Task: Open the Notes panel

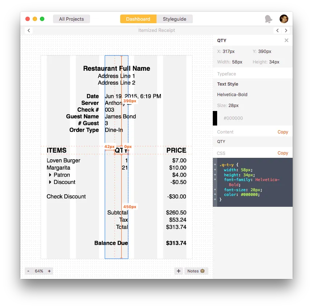Action: click(x=196, y=271)
